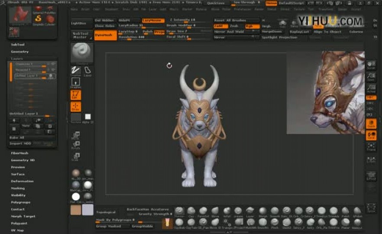The height and width of the screenshot is (234, 382).
Task: Activate the Scale transpose icon
Action: 76,156
